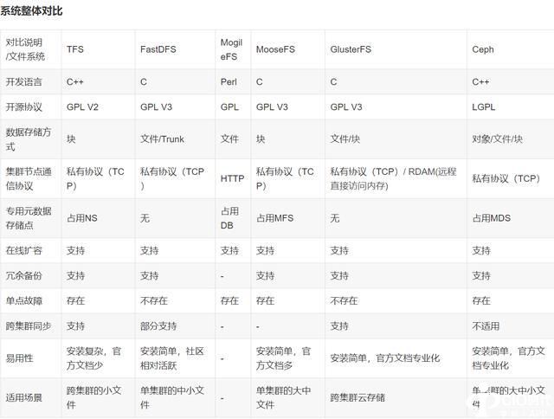Click the "跨集群云存储" cell
Viewport: 554px width, 419px height.
358,398
